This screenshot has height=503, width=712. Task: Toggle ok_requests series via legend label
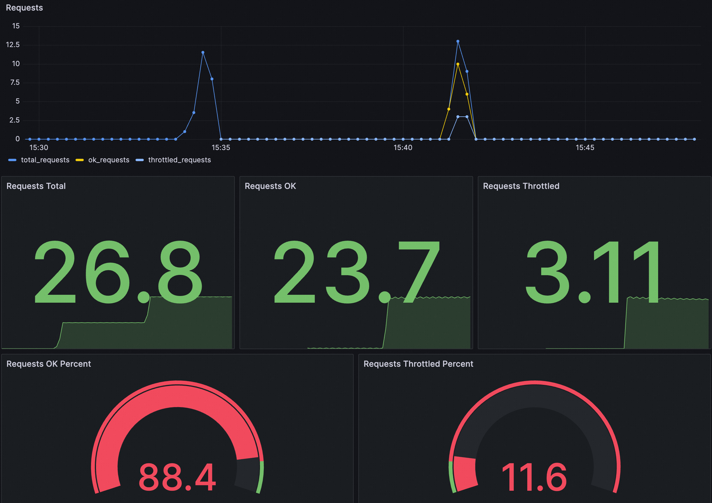click(x=109, y=160)
